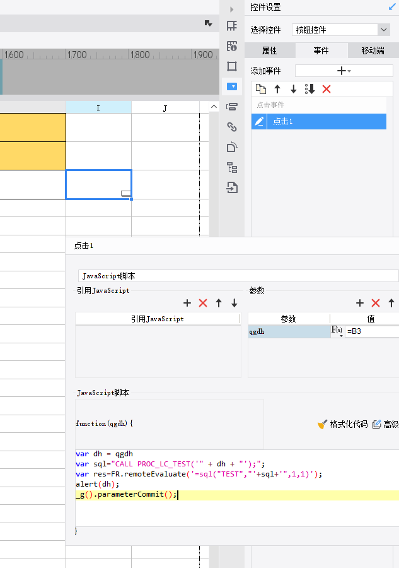Image resolution: width=399 pixels, height=568 pixels.
Task: Move the 点击1 event down
Action: pos(293,89)
